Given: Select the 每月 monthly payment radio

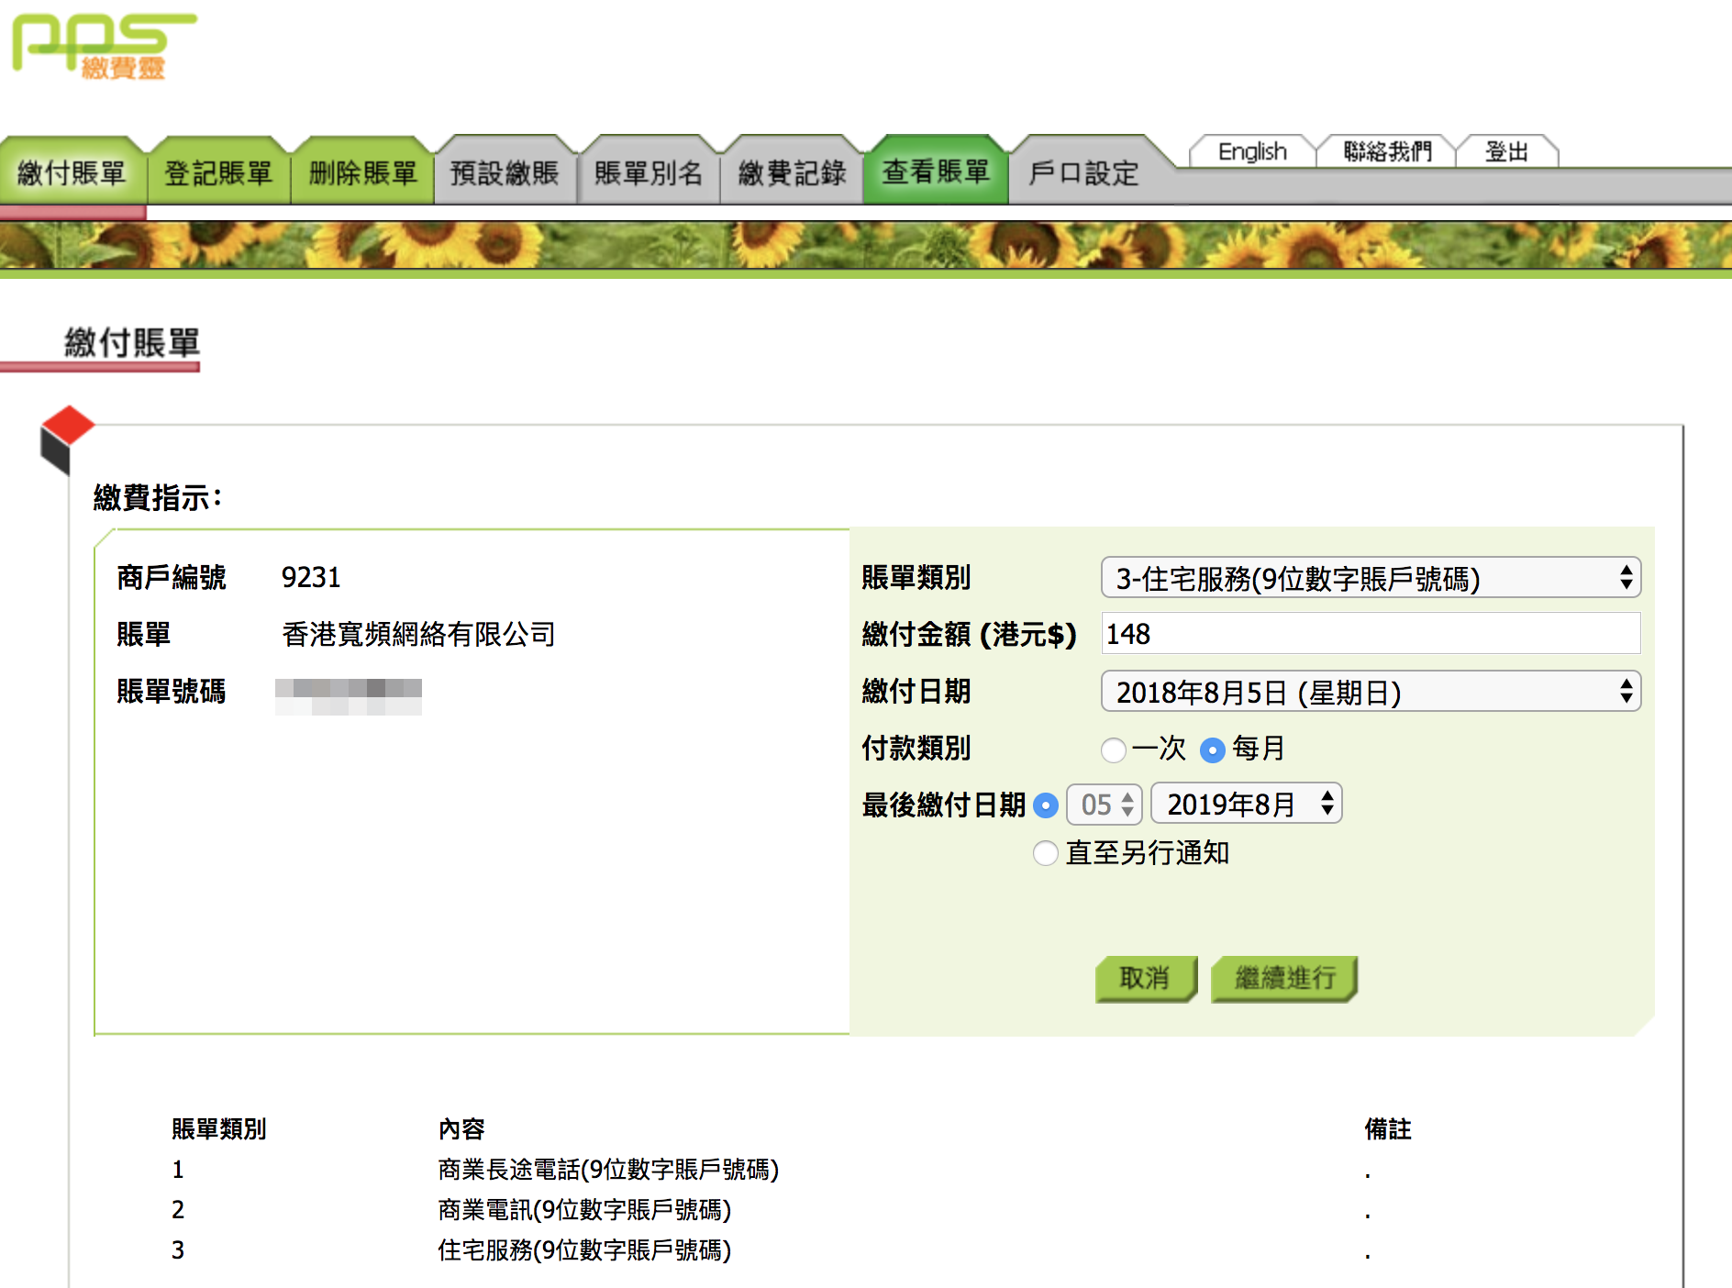Looking at the screenshot, I should point(1213,749).
